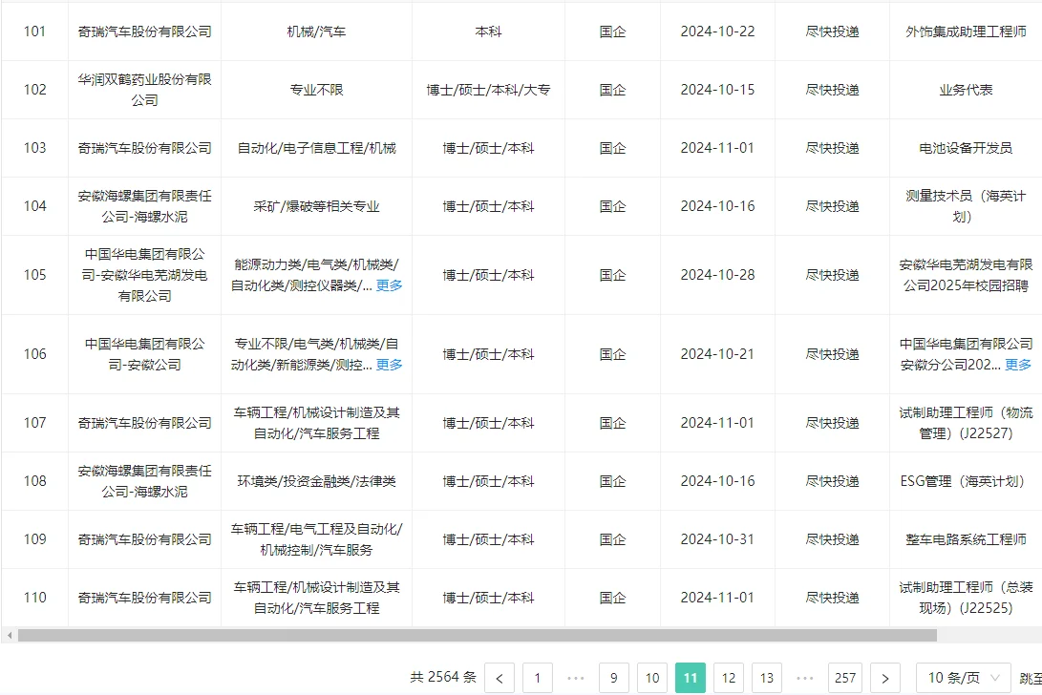Go to last page 257
The height and width of the screenshot is (695, 1042).
844,678
